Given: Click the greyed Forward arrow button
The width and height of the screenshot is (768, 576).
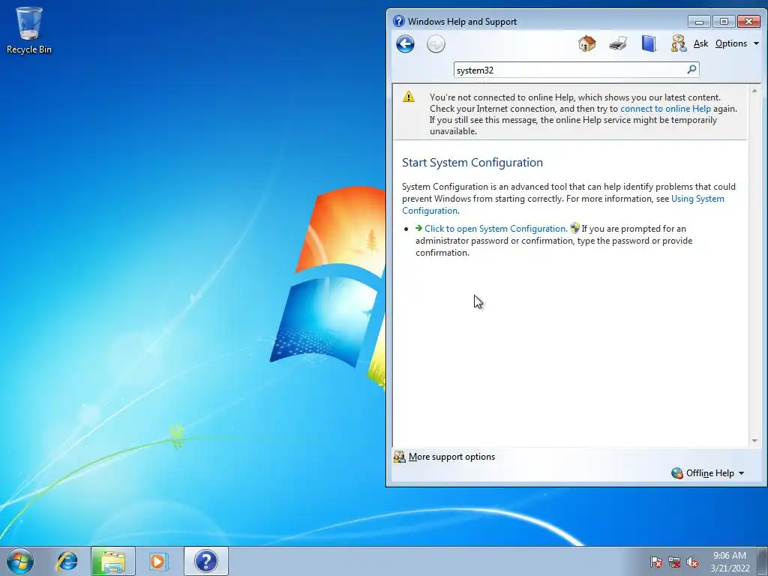Looking at the screenshot, I should pyautogui.click(x=436, y=44).
